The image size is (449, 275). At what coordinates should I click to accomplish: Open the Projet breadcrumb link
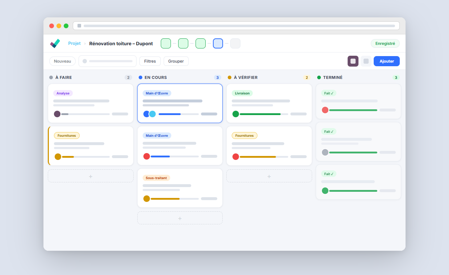pos(74,43)
